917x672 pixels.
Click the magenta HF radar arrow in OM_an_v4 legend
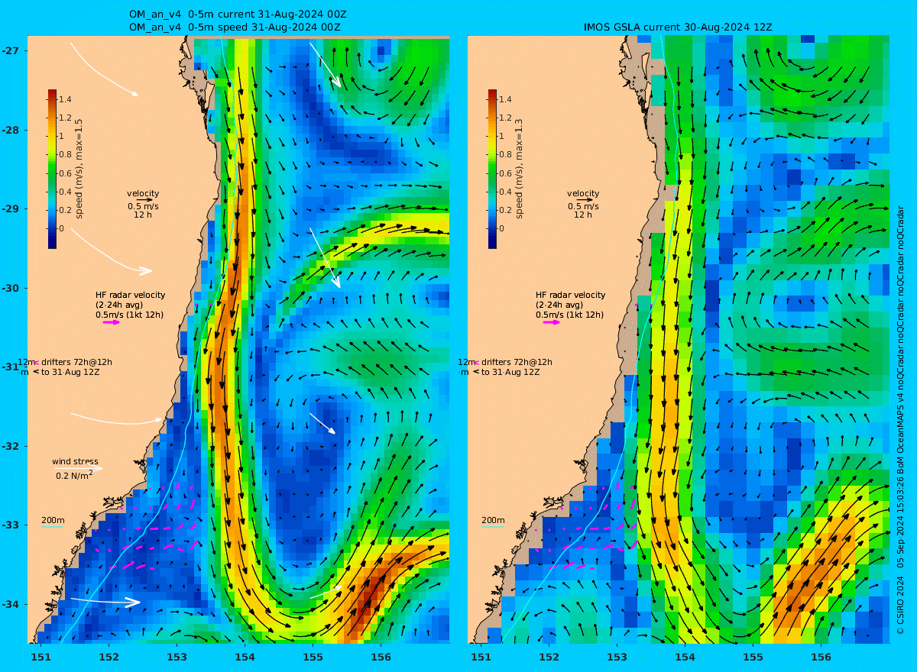coord(112,322)
